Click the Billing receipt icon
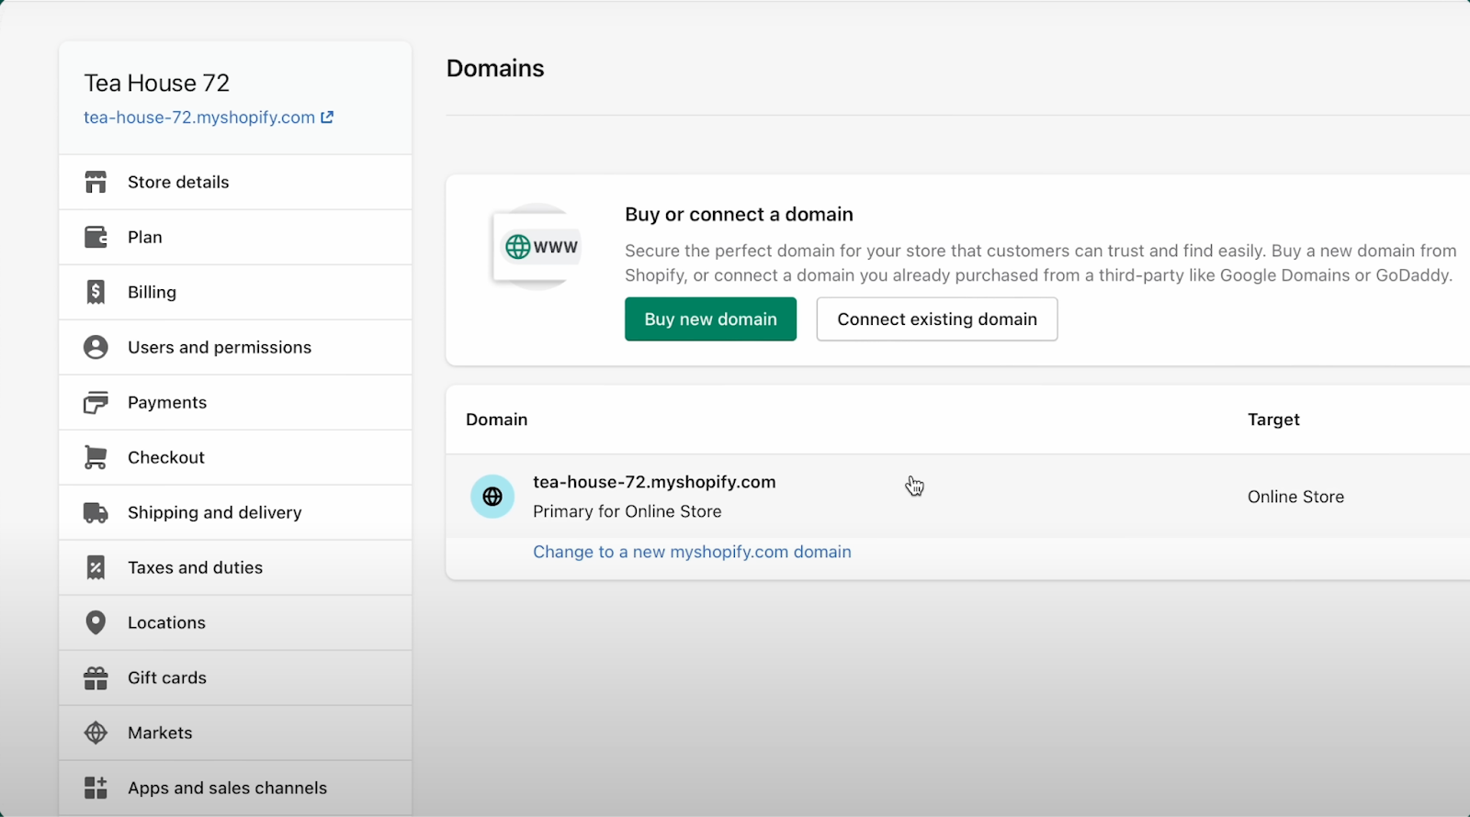 click(96, 292)
